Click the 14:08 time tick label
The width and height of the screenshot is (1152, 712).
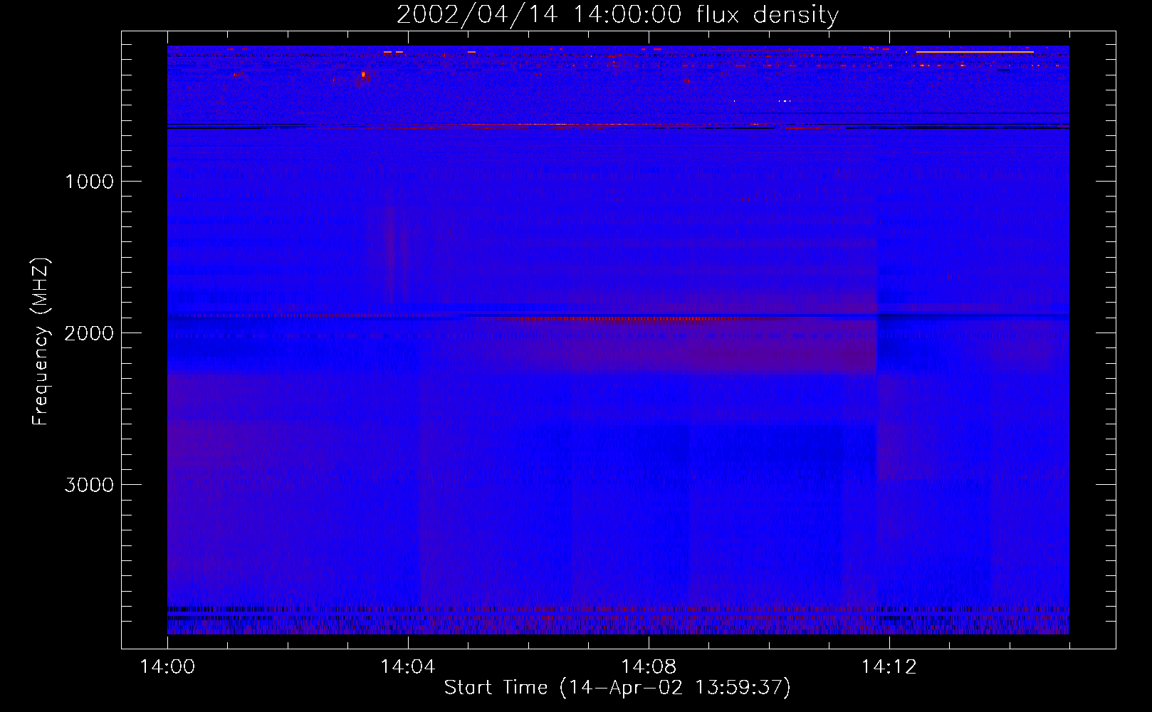click(649, 667)
